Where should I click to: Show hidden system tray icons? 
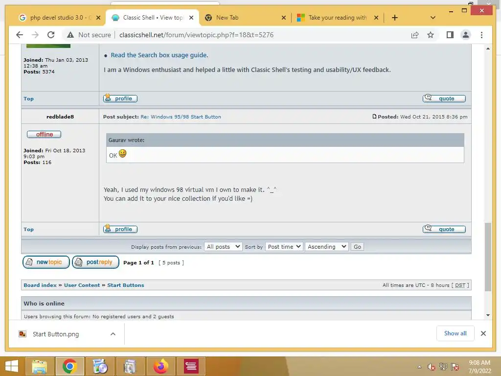click(419, 367)
